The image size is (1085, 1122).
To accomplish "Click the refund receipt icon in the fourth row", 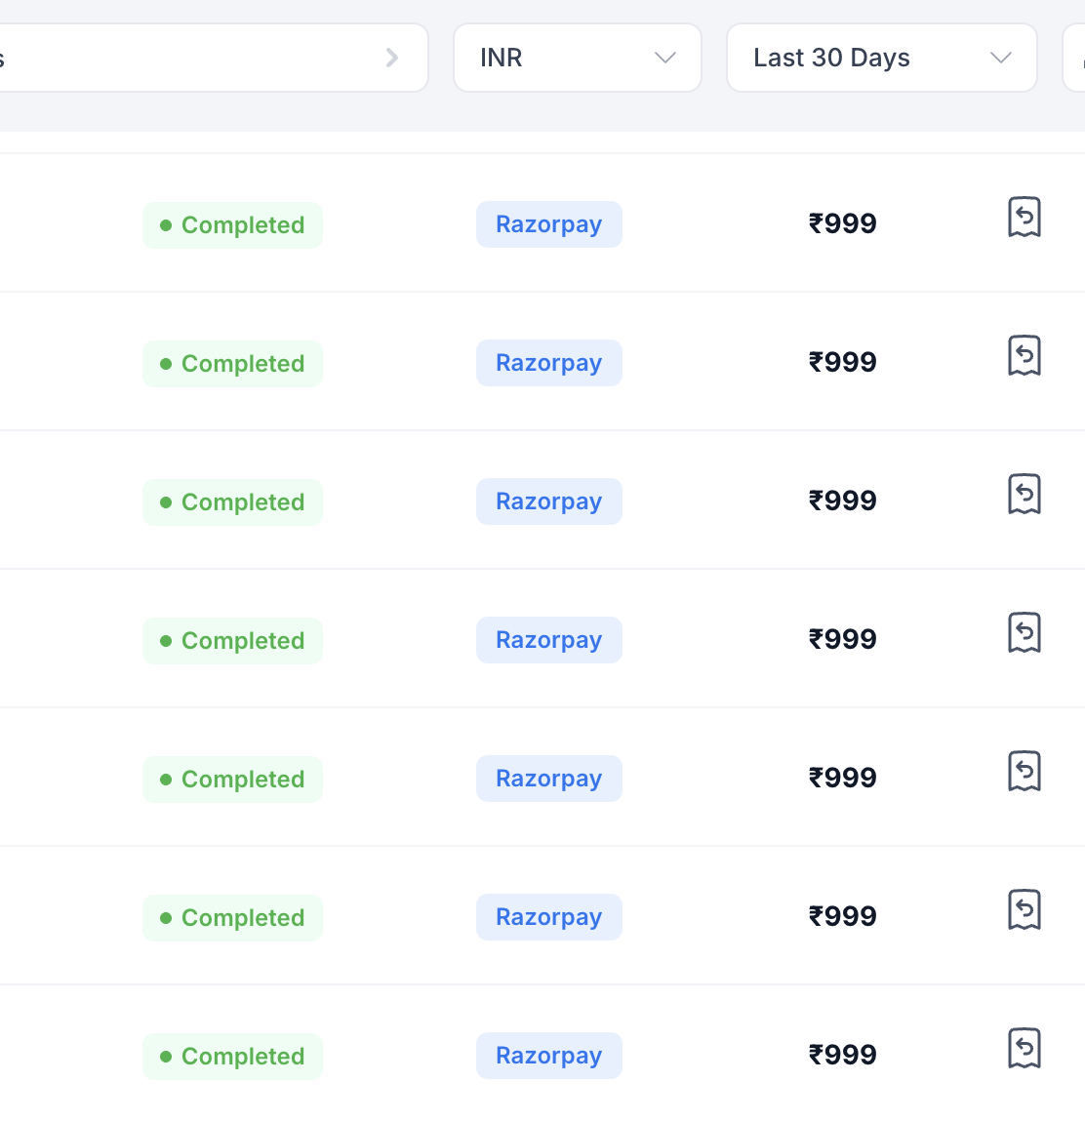I will tap(1025, 632).
